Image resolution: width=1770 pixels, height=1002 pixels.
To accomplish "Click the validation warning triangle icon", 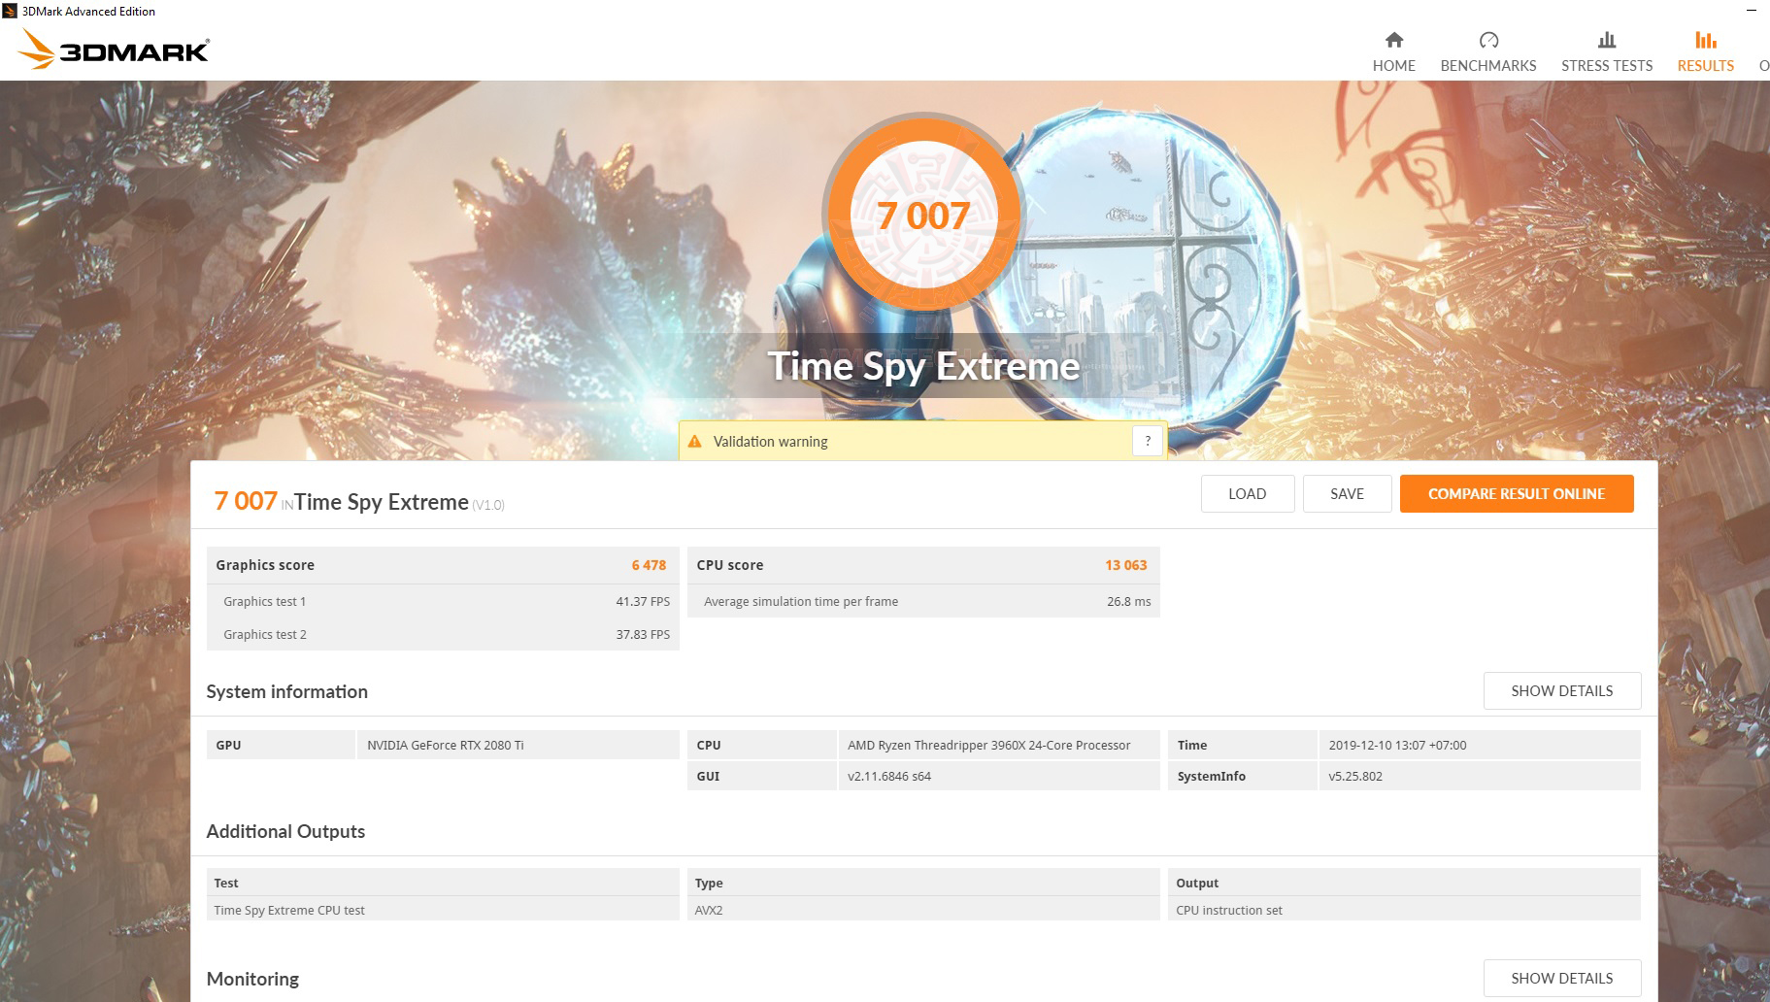I will tap(694, 442).
